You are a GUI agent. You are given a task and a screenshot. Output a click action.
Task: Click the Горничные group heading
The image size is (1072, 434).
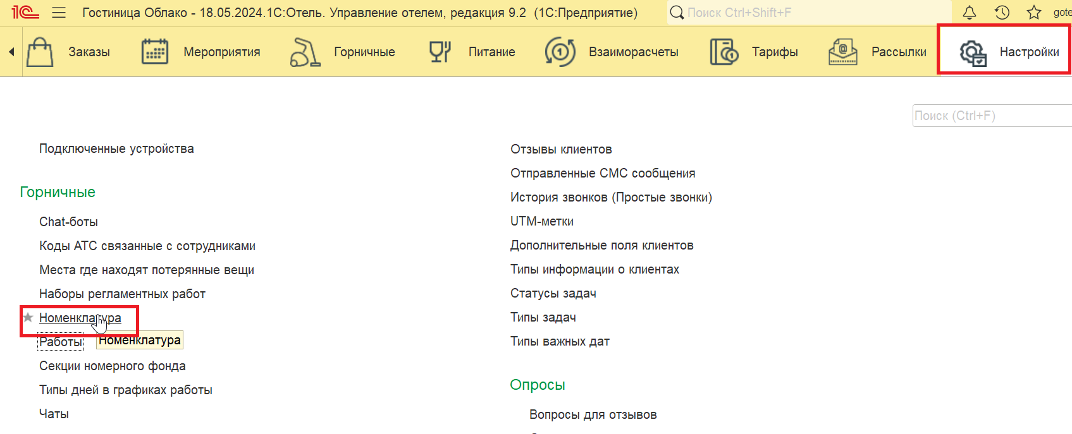tap(58, 192)
